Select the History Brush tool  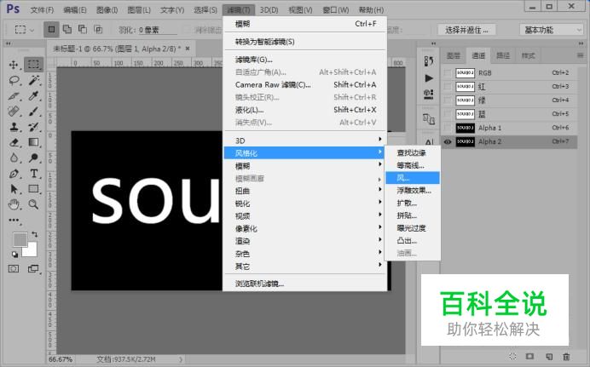[33, 127]
